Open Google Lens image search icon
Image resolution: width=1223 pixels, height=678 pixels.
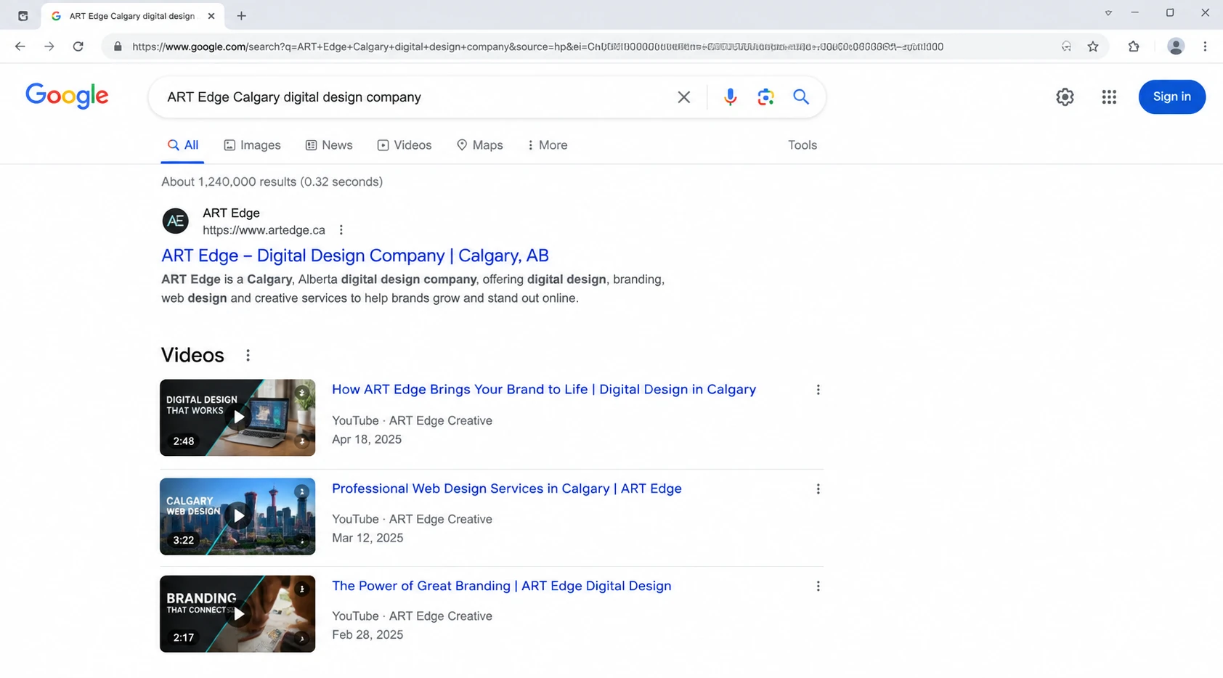click(x=765, y=97)
